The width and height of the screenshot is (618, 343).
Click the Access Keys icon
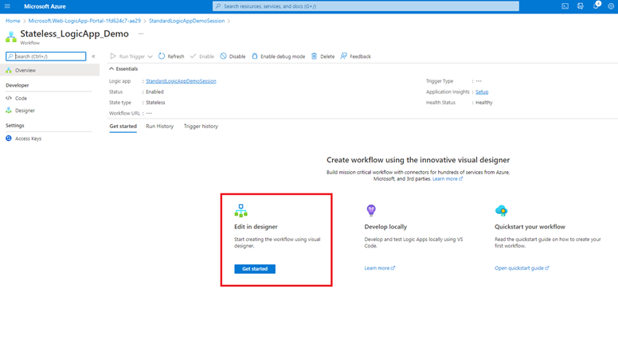pos(9,138)
